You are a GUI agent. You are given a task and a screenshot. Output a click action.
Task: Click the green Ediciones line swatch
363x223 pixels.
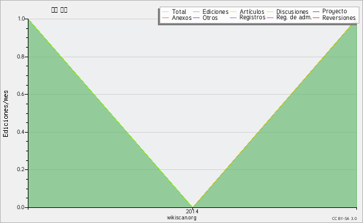[x=196, y=12]
